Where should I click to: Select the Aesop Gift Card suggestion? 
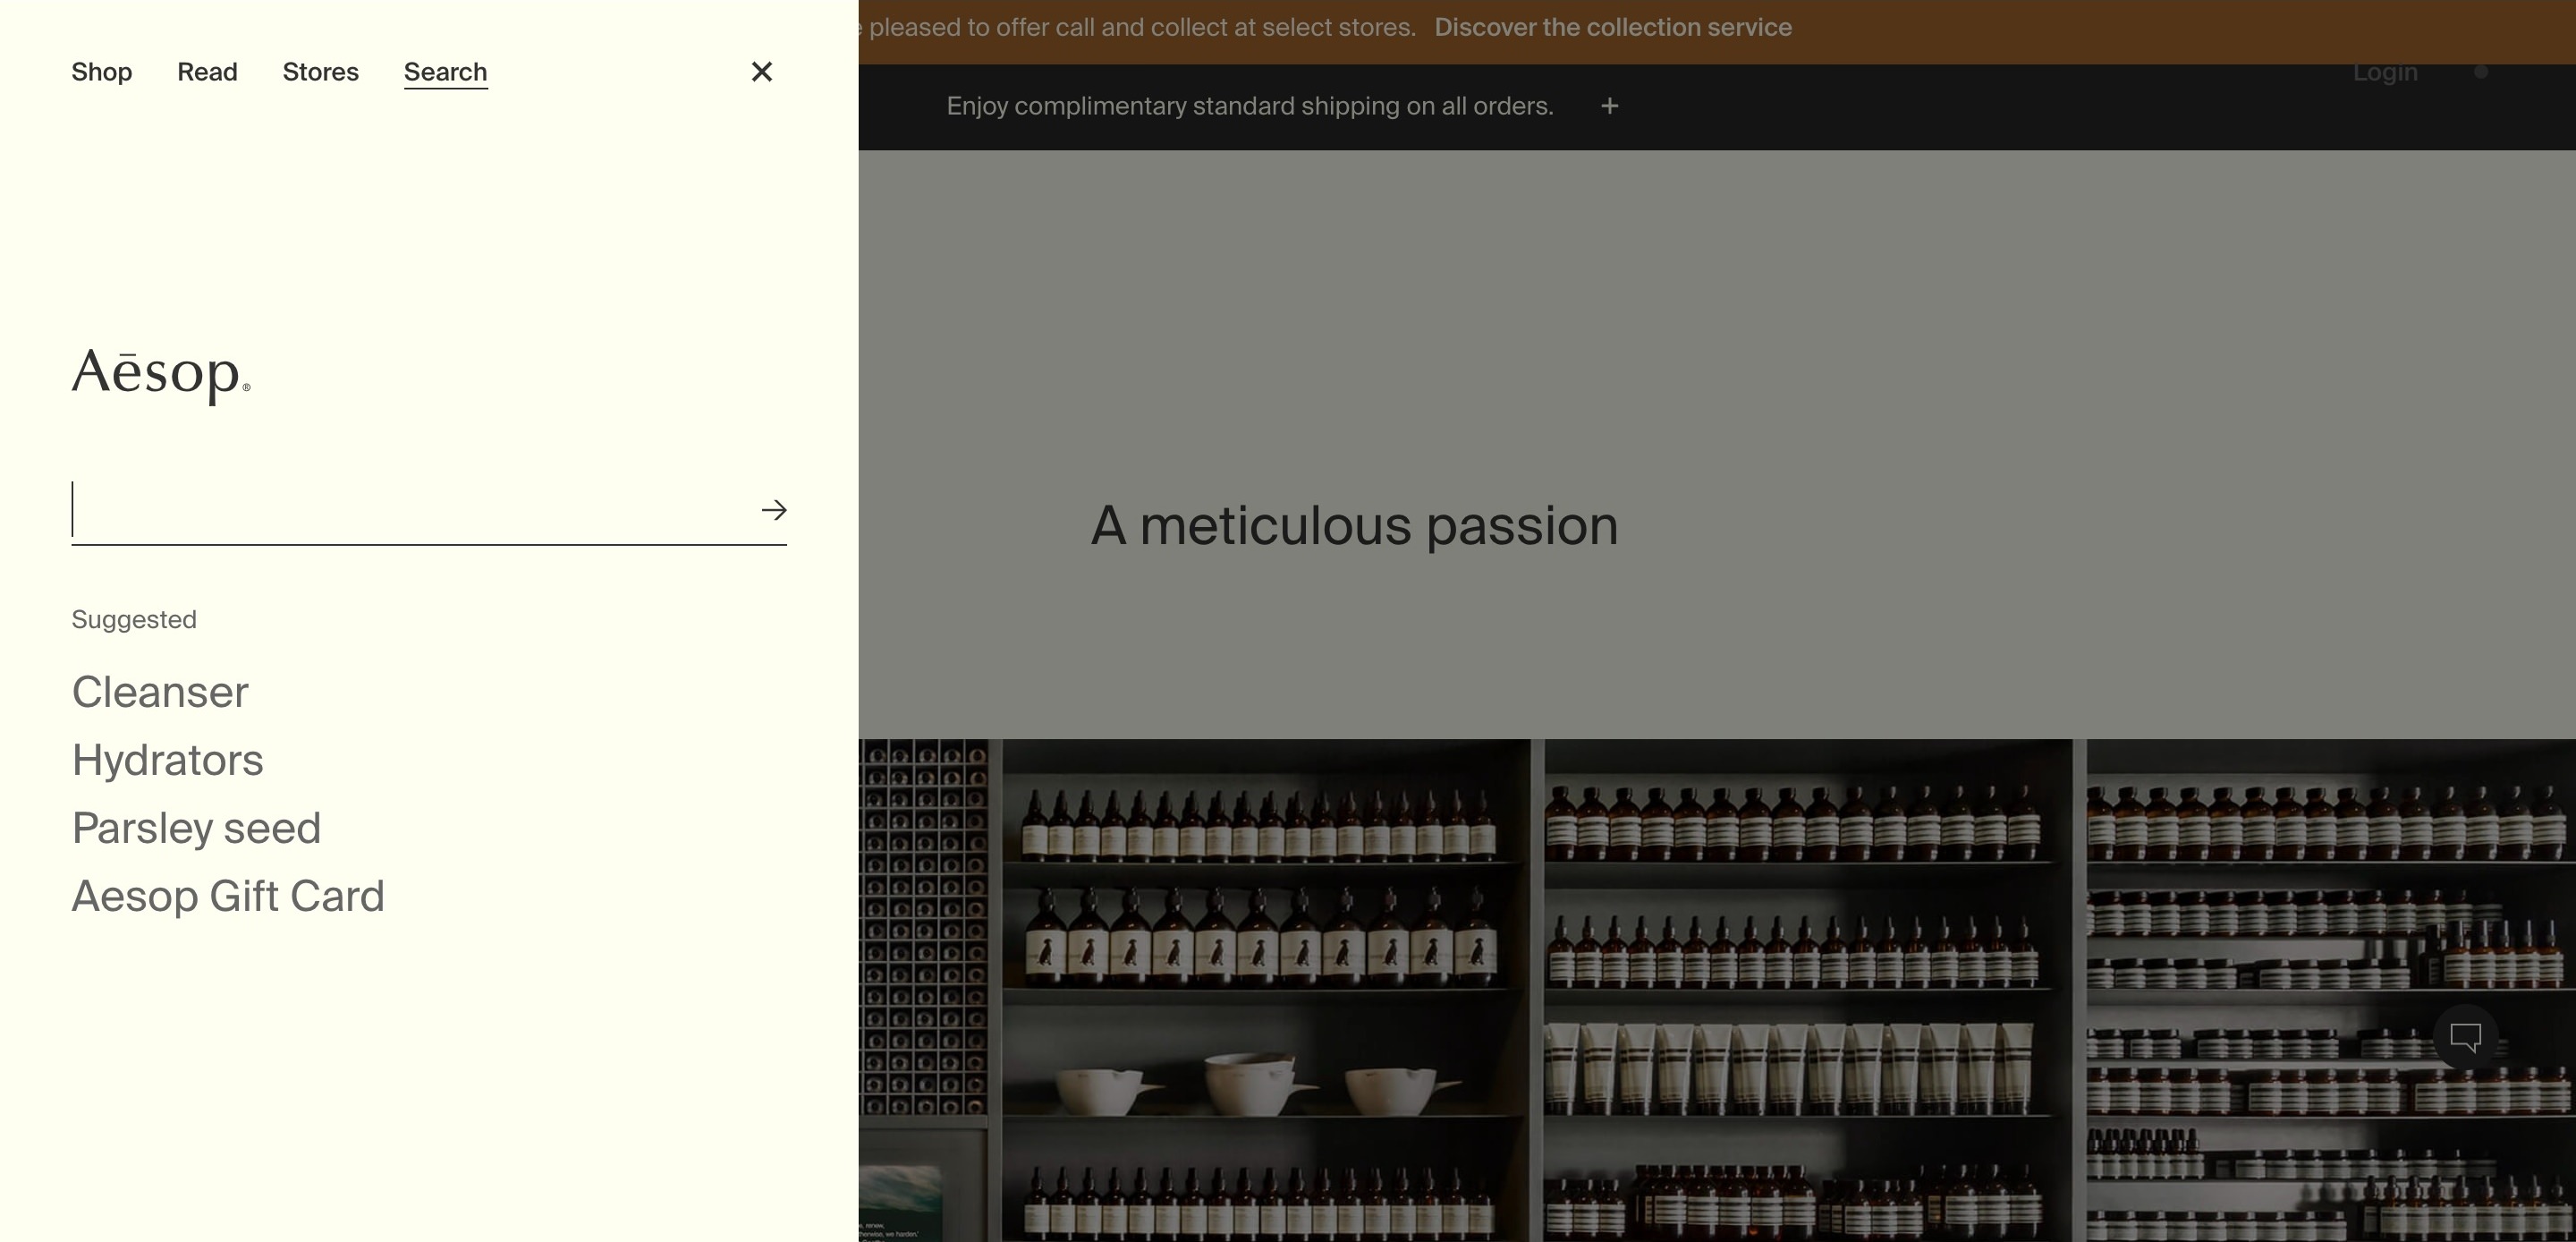click(x=228, y=897)
